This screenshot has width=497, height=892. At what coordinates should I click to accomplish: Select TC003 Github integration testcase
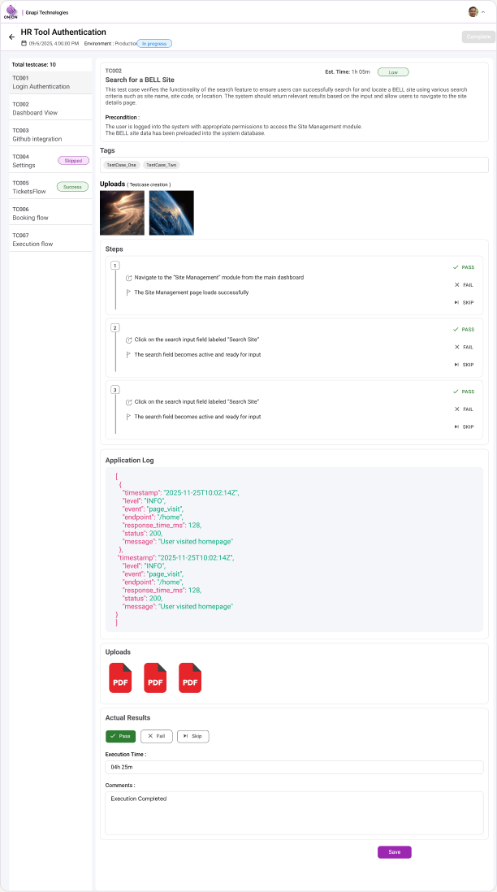[x=50, y=135]
